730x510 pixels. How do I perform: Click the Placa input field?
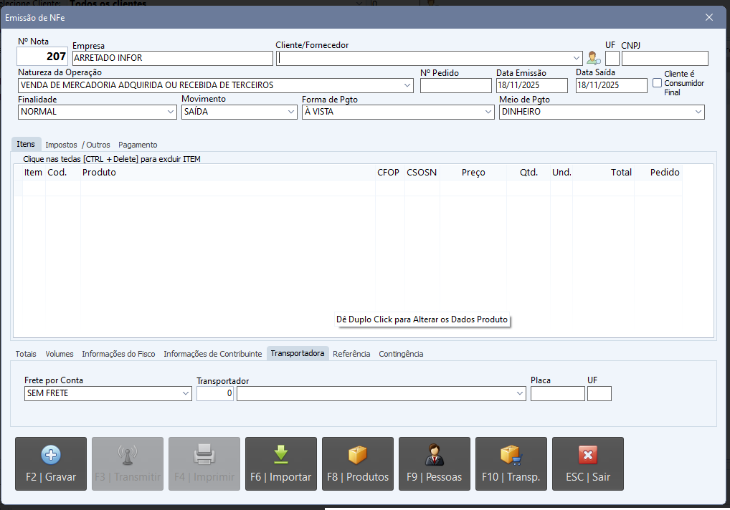click(557, 394)
